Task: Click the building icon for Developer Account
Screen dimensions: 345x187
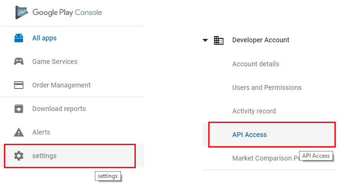Action: (x=219, y=40)
